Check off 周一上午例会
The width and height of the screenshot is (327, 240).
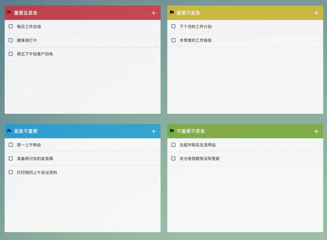click(x=11, y=145)
